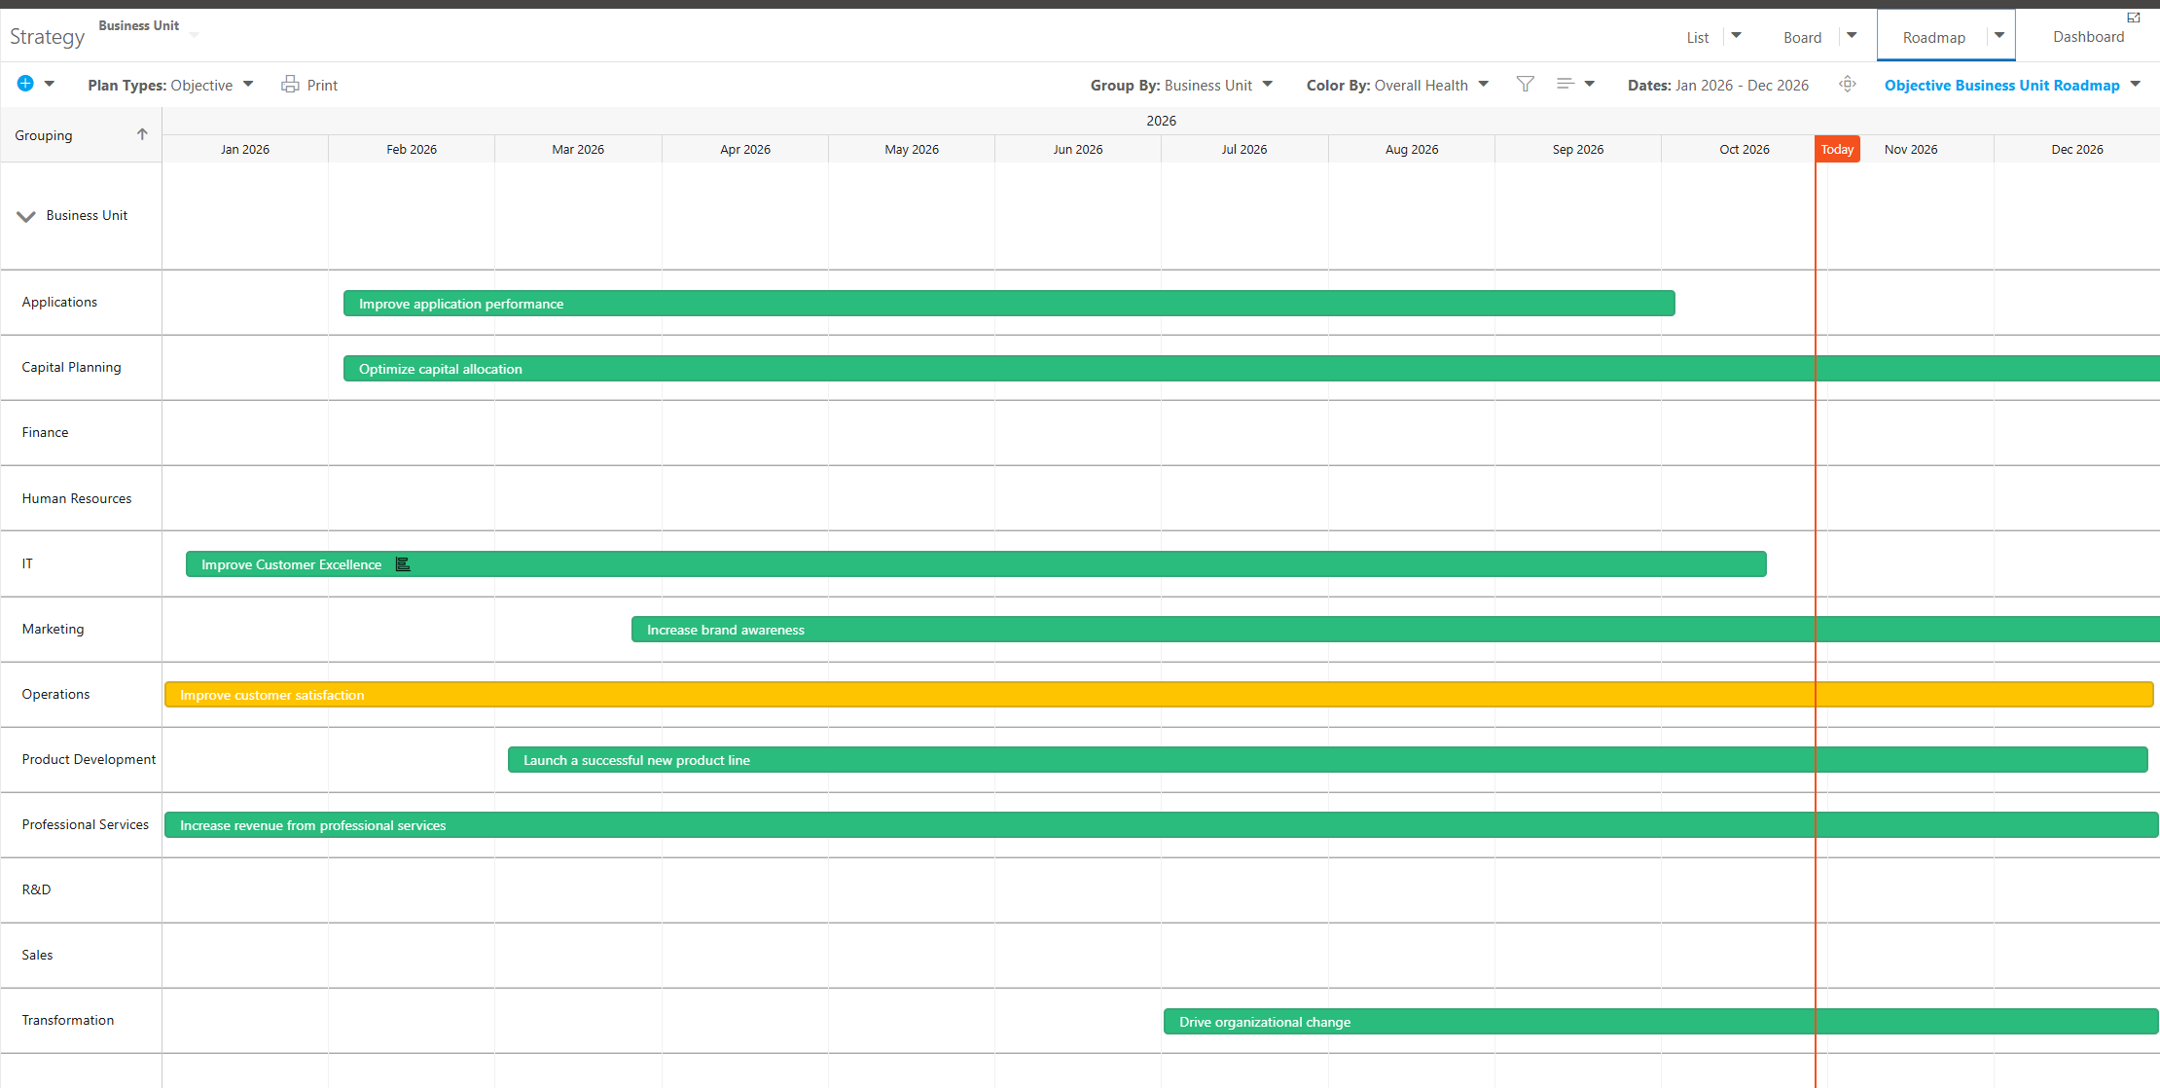
Task: Collapse the Business Unit group chevron
Action: [26, 216]
